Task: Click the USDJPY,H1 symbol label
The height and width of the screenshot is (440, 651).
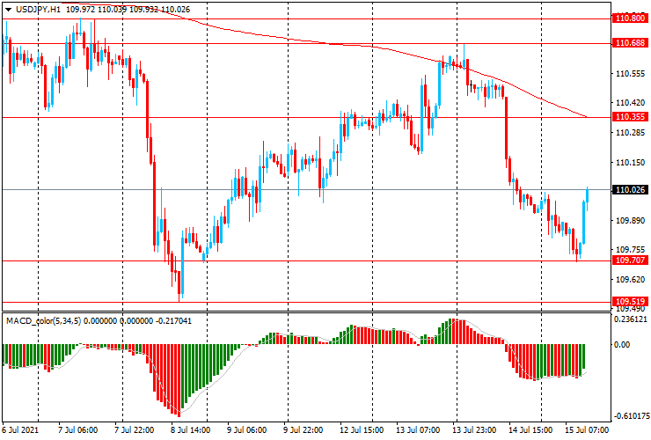Action: click(x=38, y=10)
